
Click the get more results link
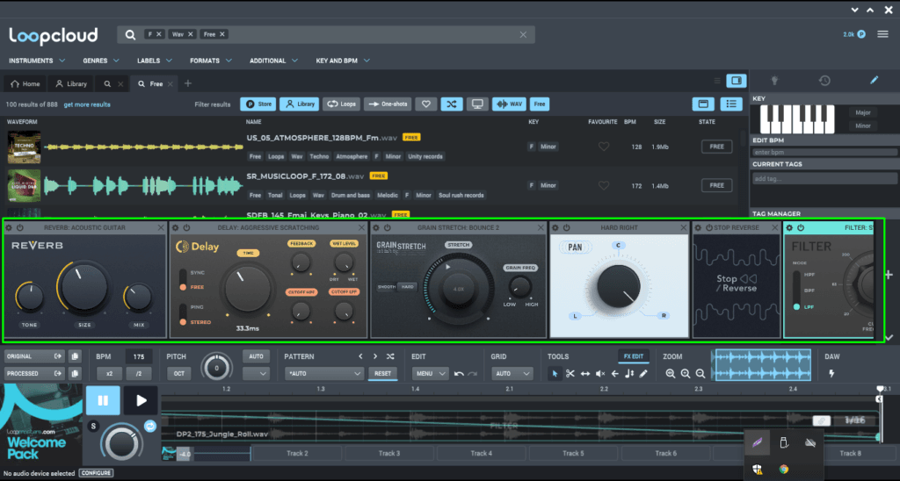pos(87,105)
